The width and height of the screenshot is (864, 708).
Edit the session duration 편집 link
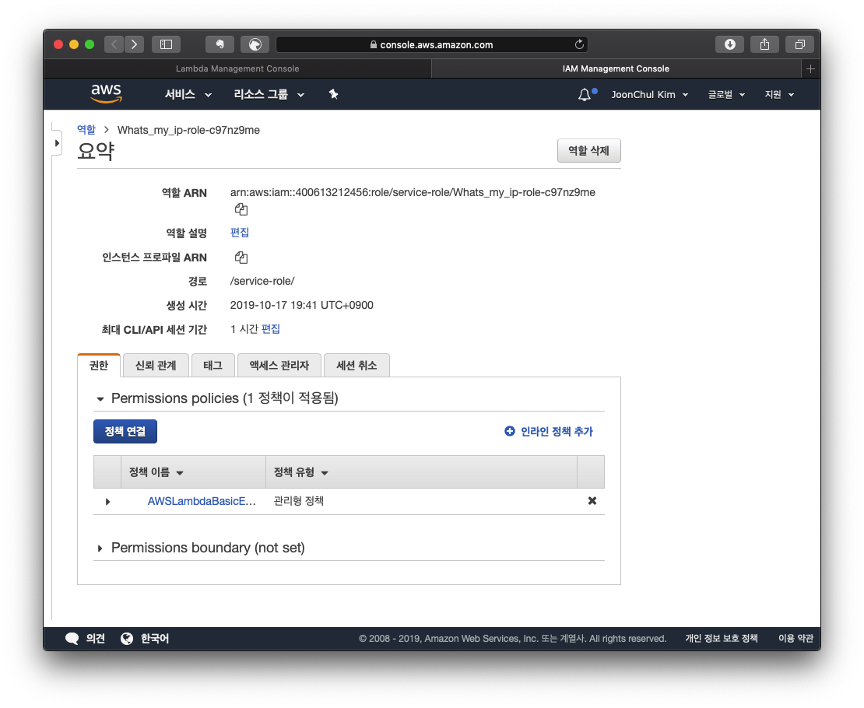click(271, 329)
